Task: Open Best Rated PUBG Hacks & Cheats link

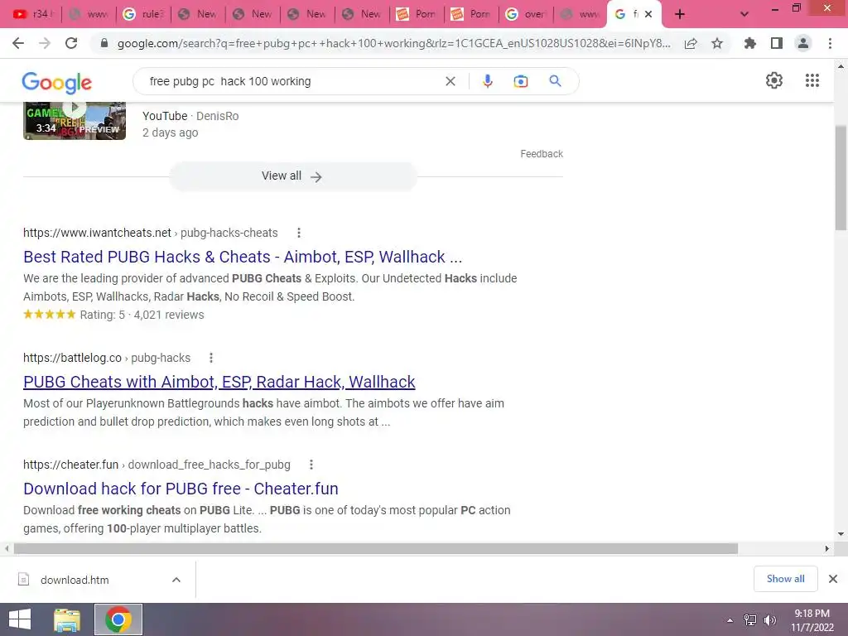Action: tap(243, 257)
